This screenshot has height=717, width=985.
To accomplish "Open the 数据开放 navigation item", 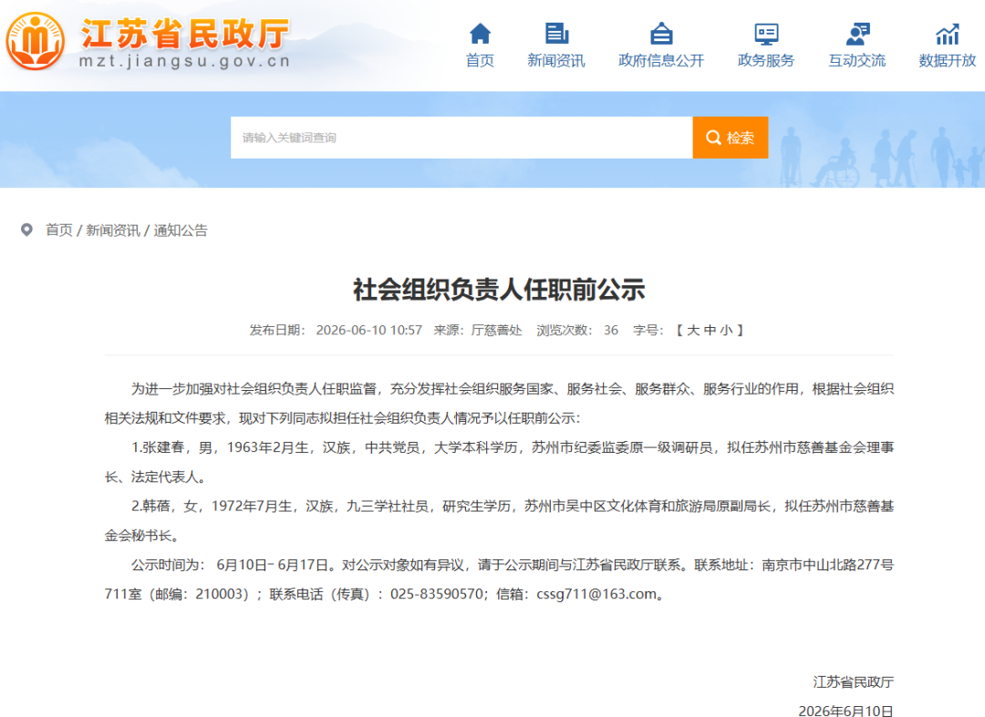I will click(x=948, y=61).
